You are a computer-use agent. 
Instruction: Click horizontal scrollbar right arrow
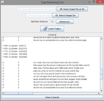tap(99, 93)
